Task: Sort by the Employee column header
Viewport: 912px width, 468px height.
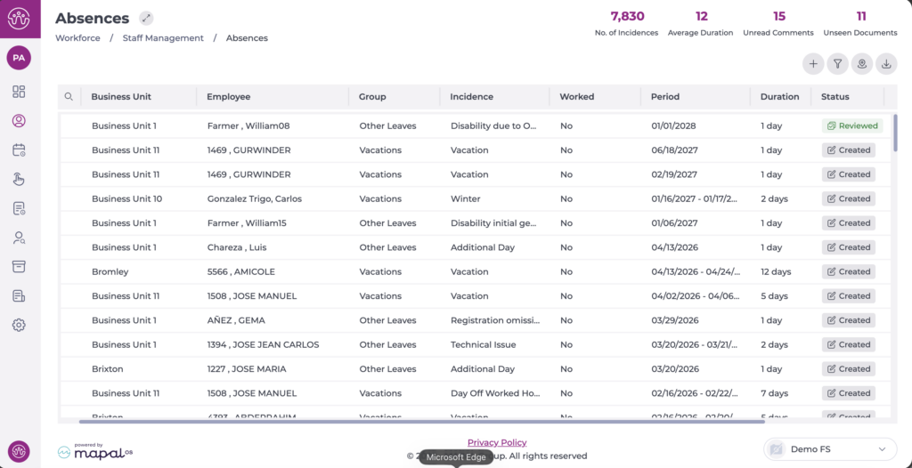Action: pyautogui.click(x=228, y=97)
